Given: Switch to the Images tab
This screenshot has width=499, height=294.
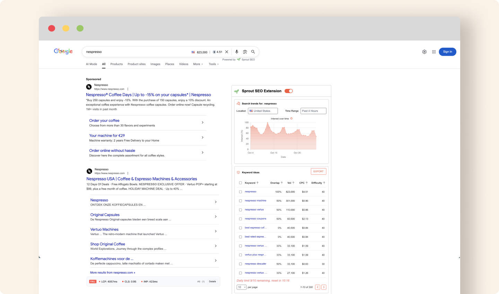Looking at the screenshot, I should coord(155,64).
